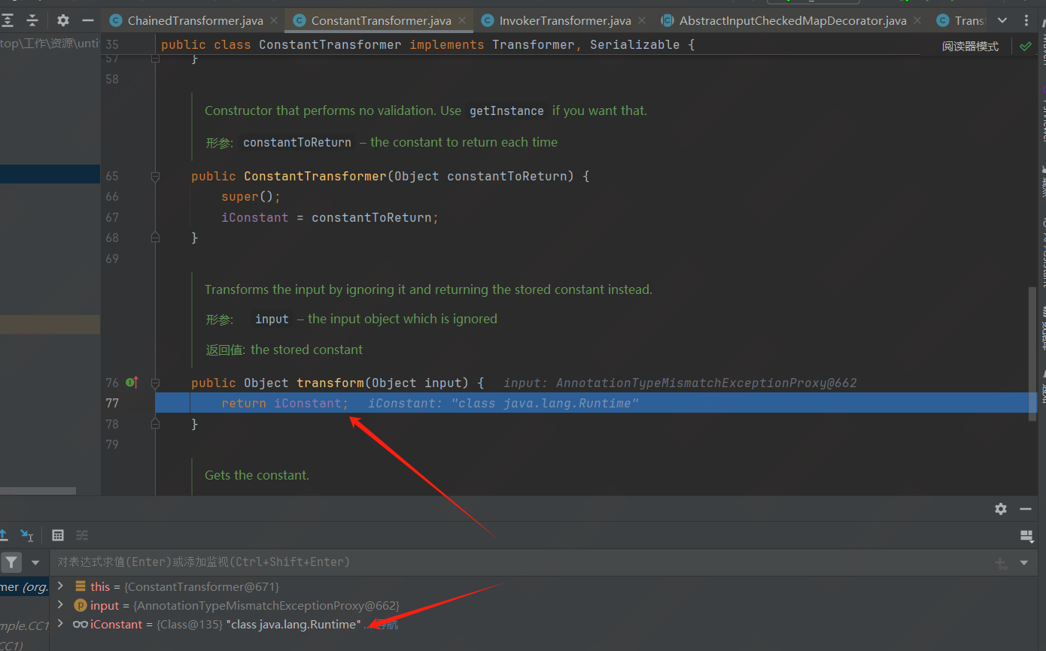Click the Collapse All icon in project toolbar
This screenshot has width=1046, height=651.
pos(32,20)
